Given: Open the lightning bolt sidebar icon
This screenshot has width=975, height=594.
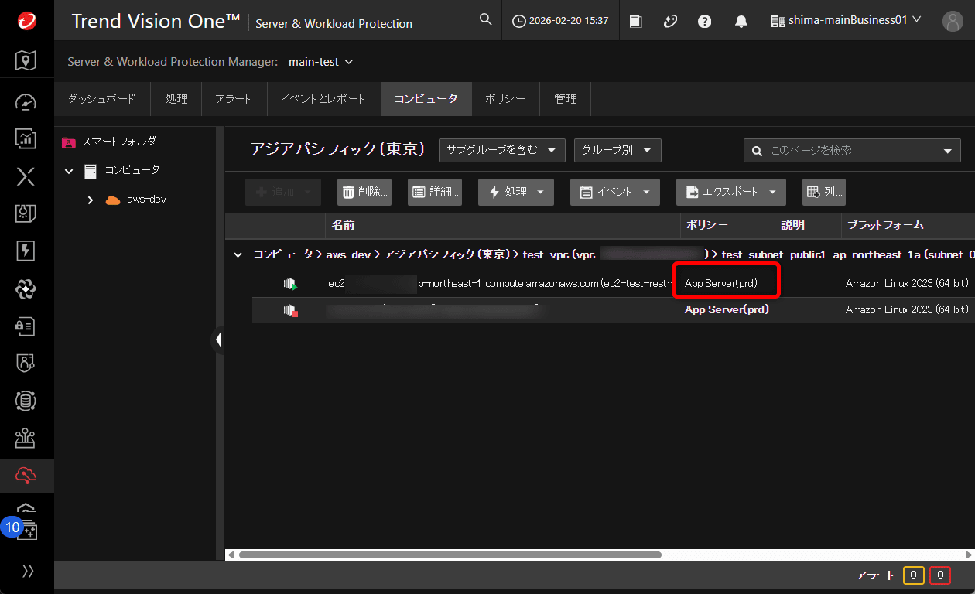Looking at the screenshot, I should pyautogui.click(x=26, y=251).
